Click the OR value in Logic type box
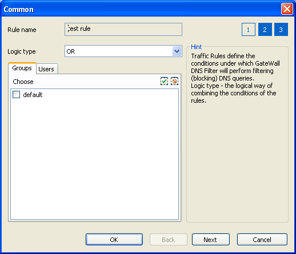Image resolution: width=296 pixels, height=254 pixels. point(71,51)
